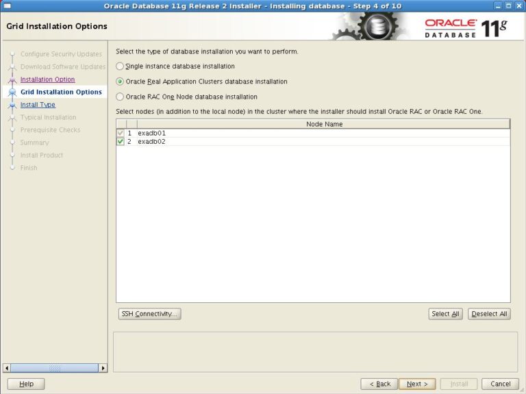Go Back to previous step
The width and height of the screenshot is (526, 394).
[x=379, y=384]
